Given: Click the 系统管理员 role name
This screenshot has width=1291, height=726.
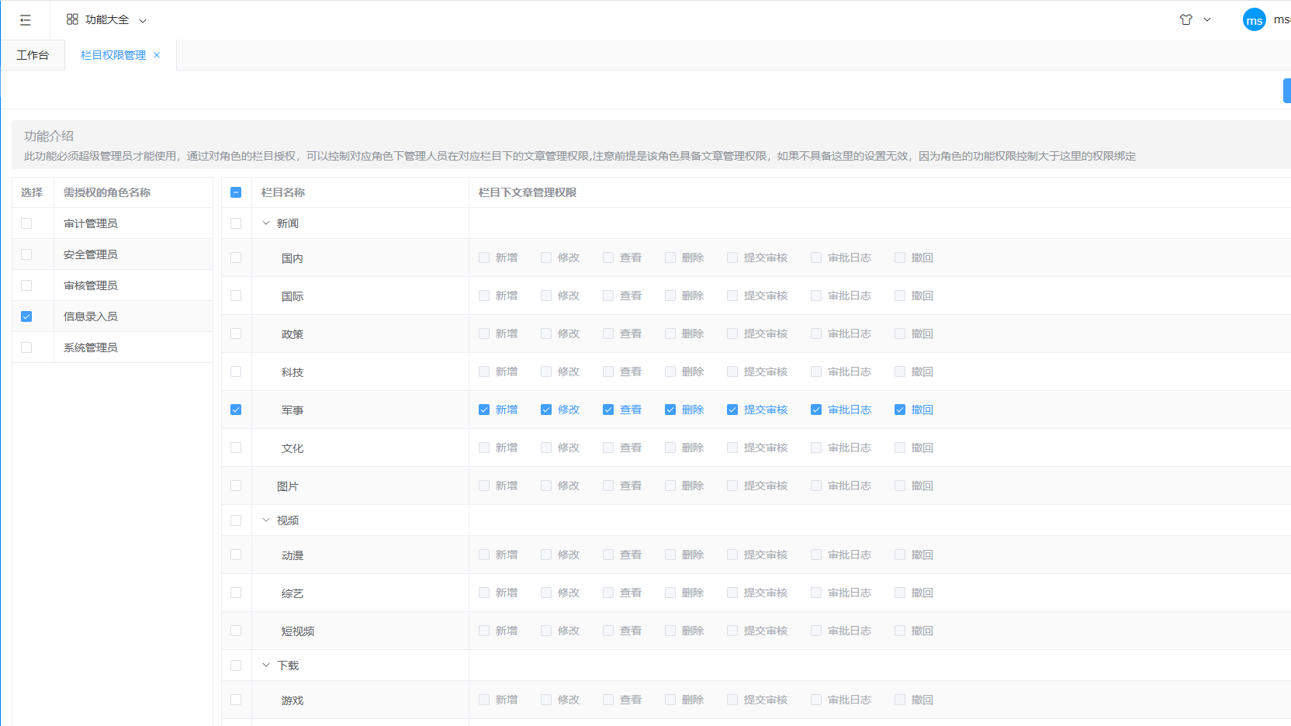Looking at the screenshot, I should click(x=91, y=347).
